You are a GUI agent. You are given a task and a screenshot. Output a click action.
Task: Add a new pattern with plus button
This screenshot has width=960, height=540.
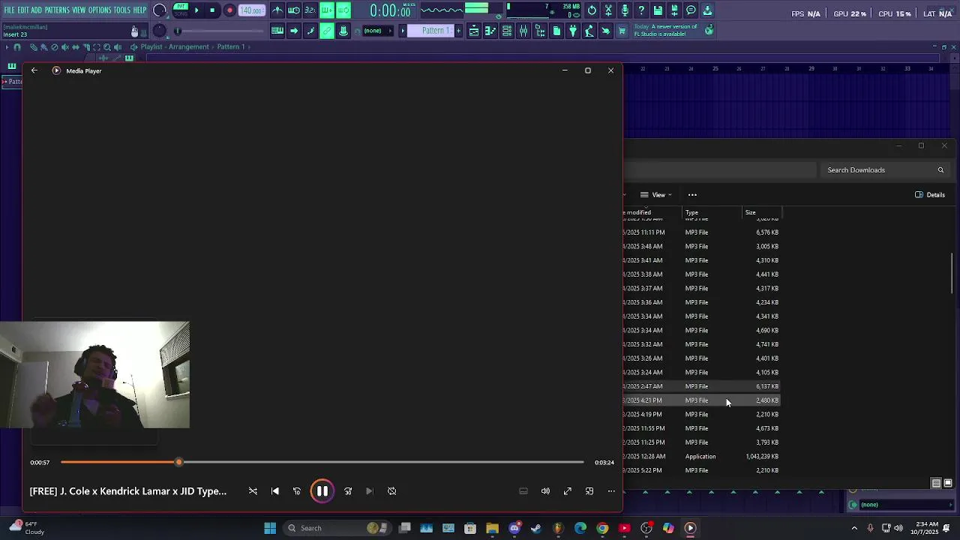[x=458, y=31]
